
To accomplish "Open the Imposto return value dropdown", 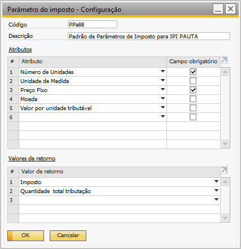I will pos(216,181).
